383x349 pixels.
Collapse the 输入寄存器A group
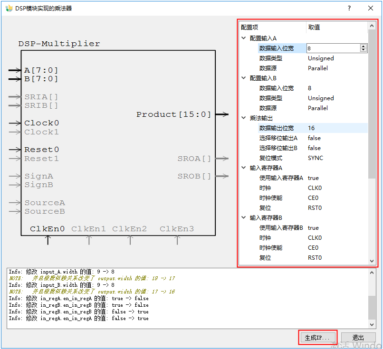[x=244, y=168]
